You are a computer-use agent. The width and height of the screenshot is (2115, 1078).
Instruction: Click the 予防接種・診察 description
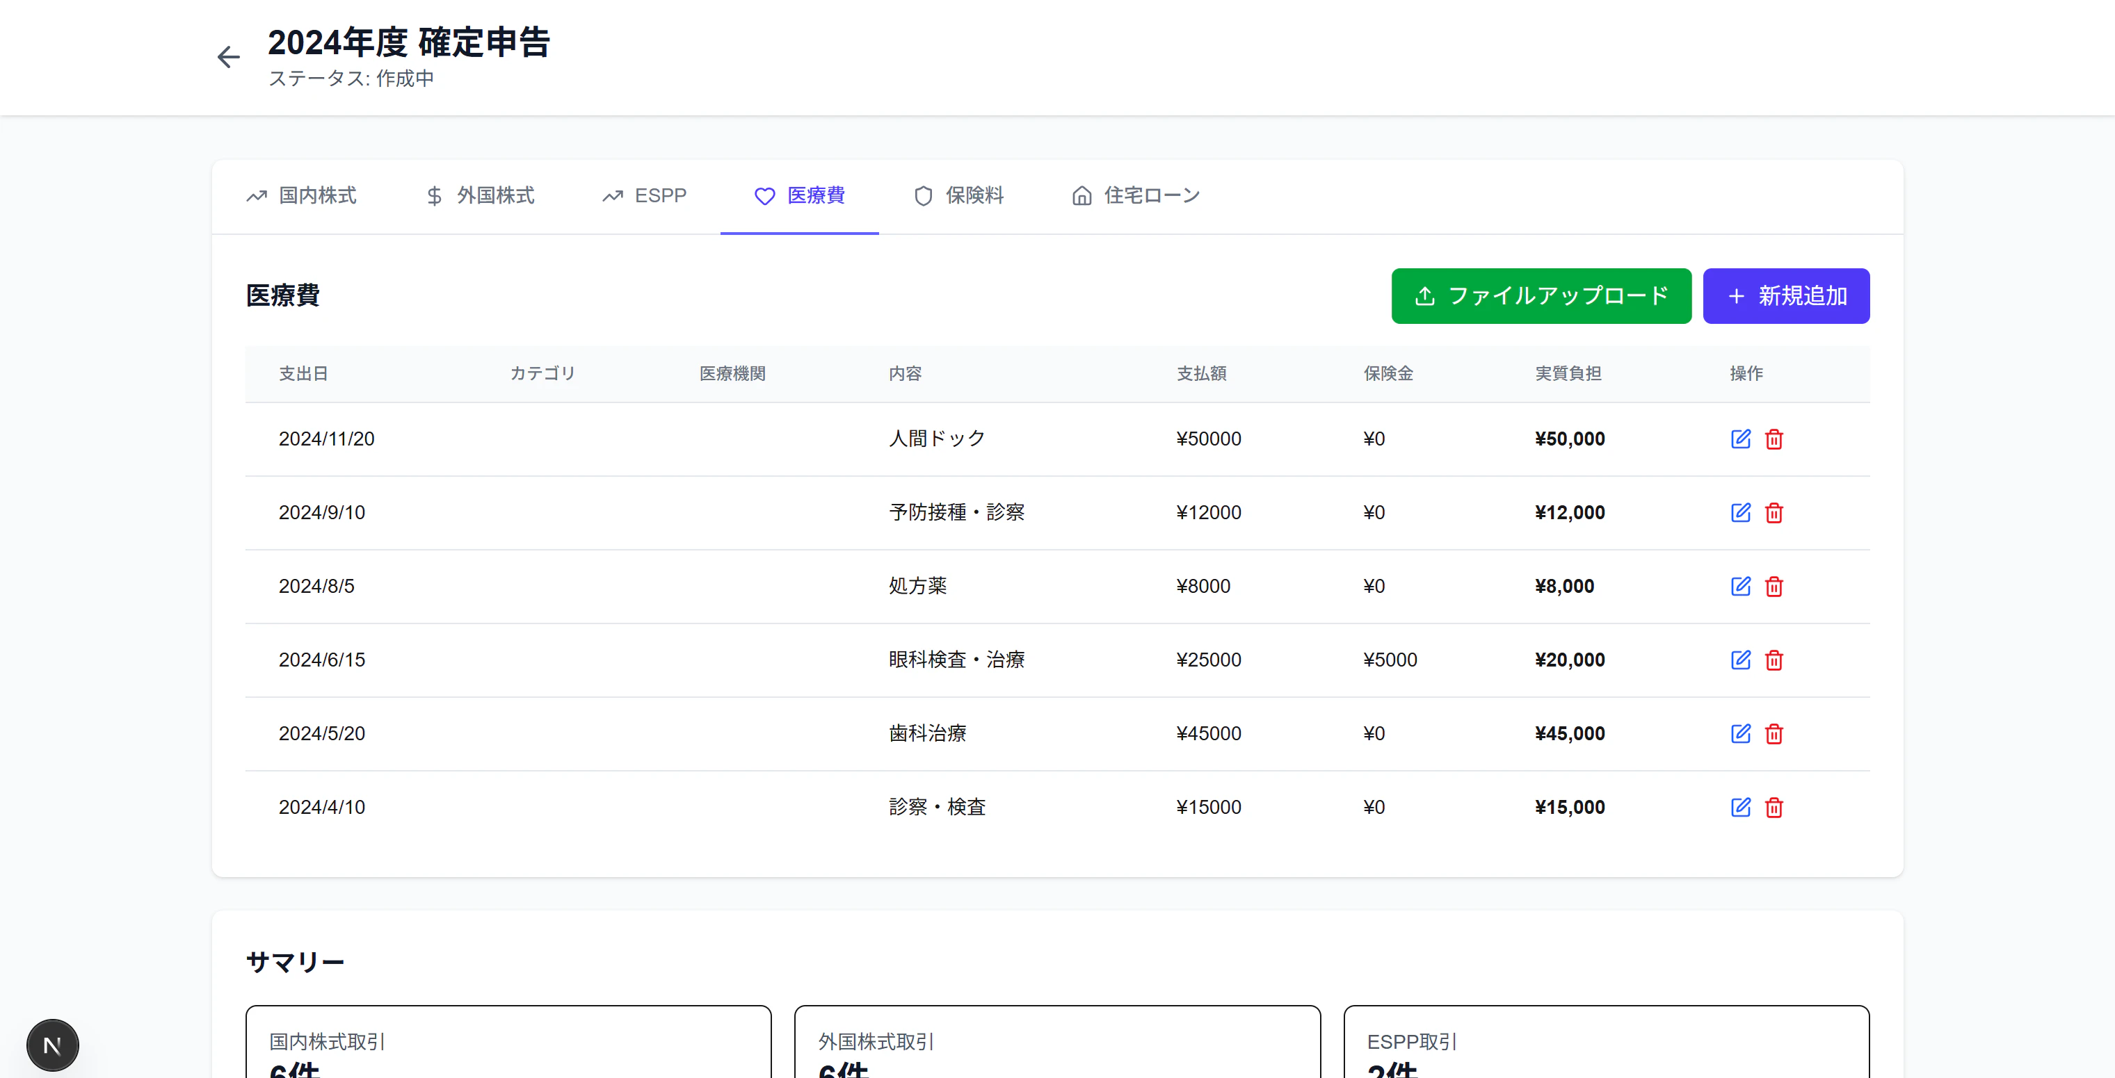[957, 513]
